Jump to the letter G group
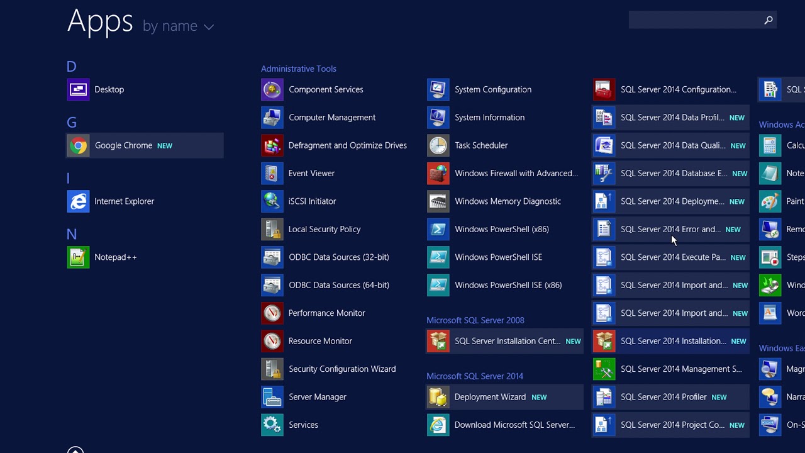This screenshot has height=453, width=805. pos(72,123)
